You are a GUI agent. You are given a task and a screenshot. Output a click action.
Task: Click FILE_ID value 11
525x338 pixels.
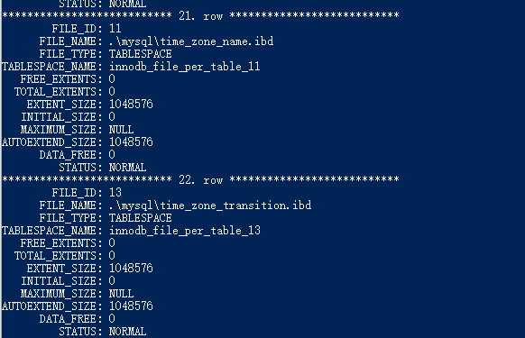pyautogui.click(x=115, y=29)
